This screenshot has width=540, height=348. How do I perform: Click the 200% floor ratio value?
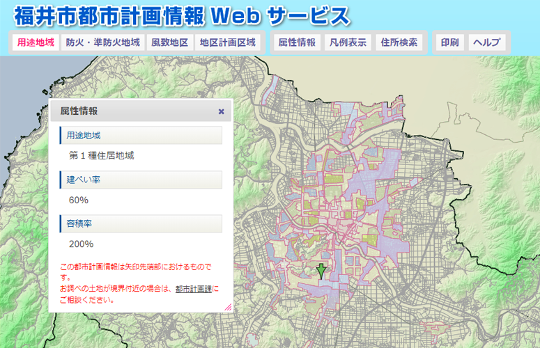pos(82,244)
